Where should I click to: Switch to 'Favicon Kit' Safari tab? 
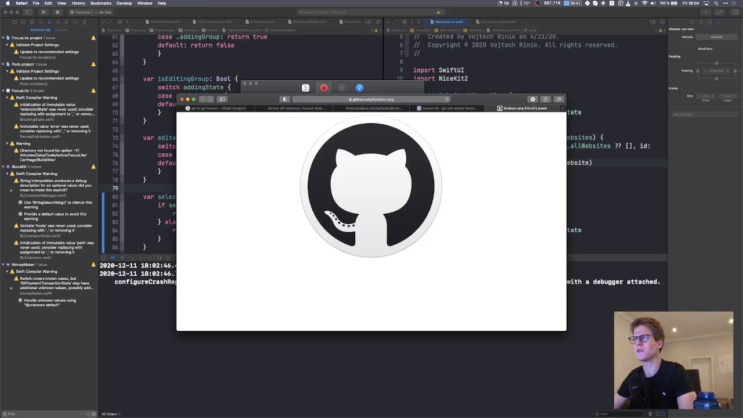(448, 109)
